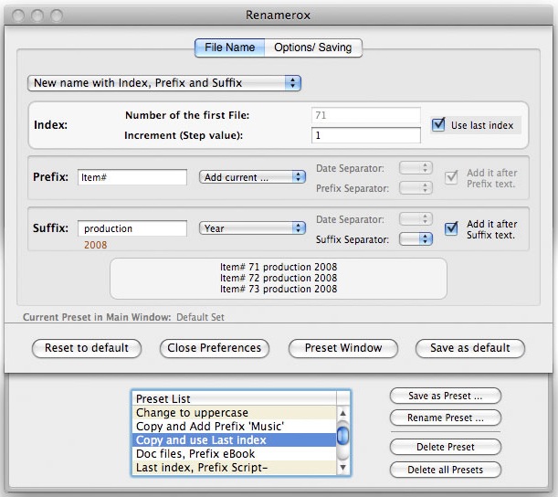The image size is (558, 497).
Task: Select 'Change to uppercase' preset in list
Action: [x=234, y=413]
